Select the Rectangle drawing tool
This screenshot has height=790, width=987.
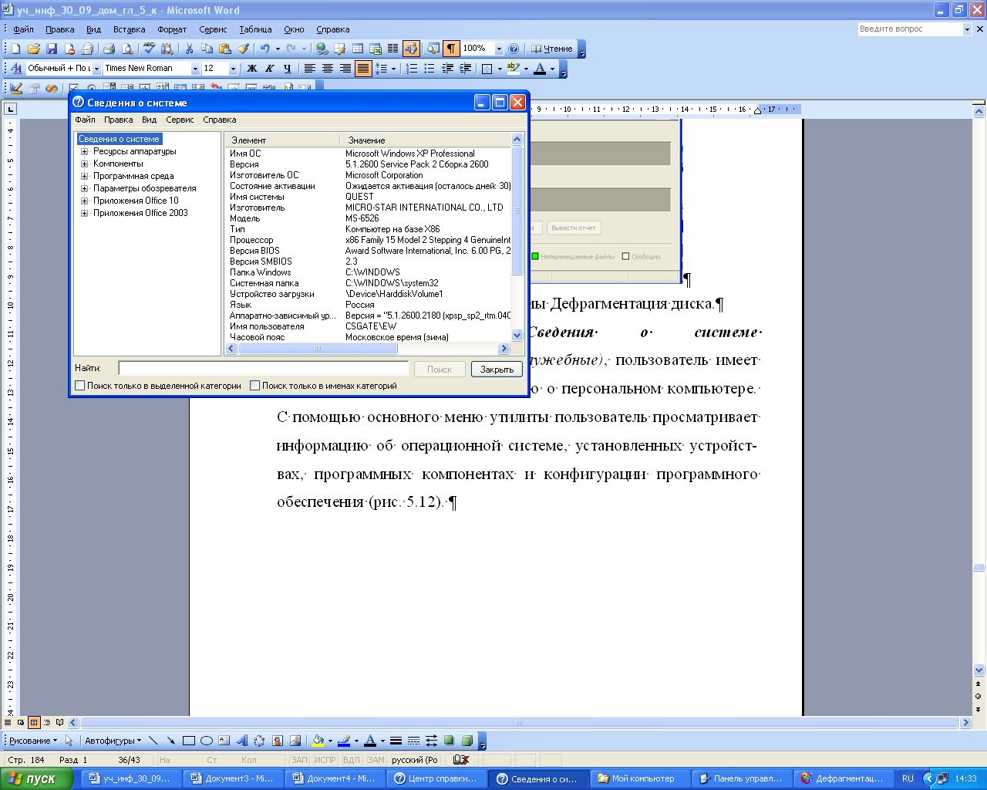point(188,741)
